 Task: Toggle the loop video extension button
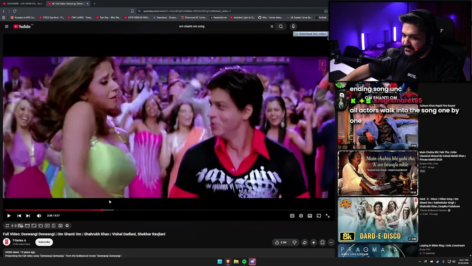point(7,226)
